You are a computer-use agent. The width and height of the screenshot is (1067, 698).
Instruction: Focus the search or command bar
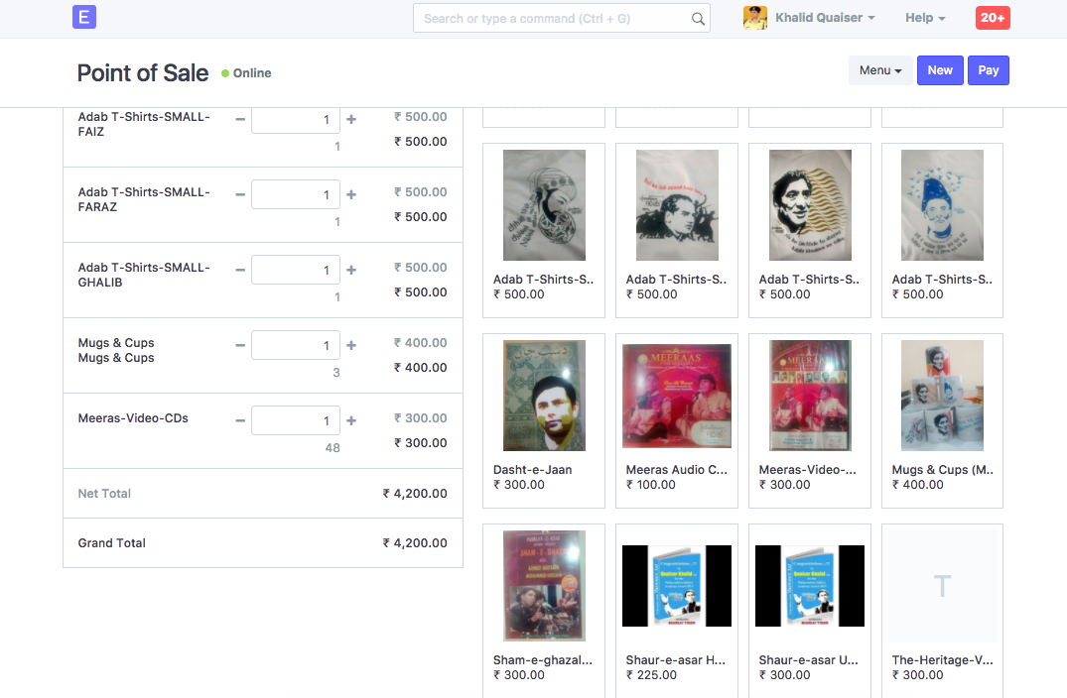point(562,19)
